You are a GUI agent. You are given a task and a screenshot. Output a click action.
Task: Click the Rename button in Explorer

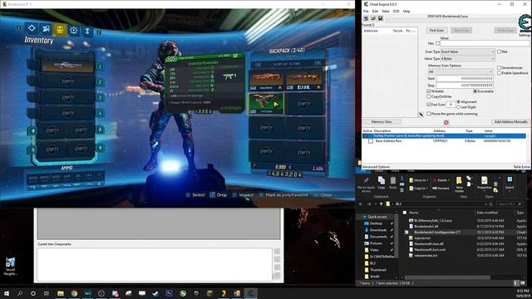click(x=441, y=189)
